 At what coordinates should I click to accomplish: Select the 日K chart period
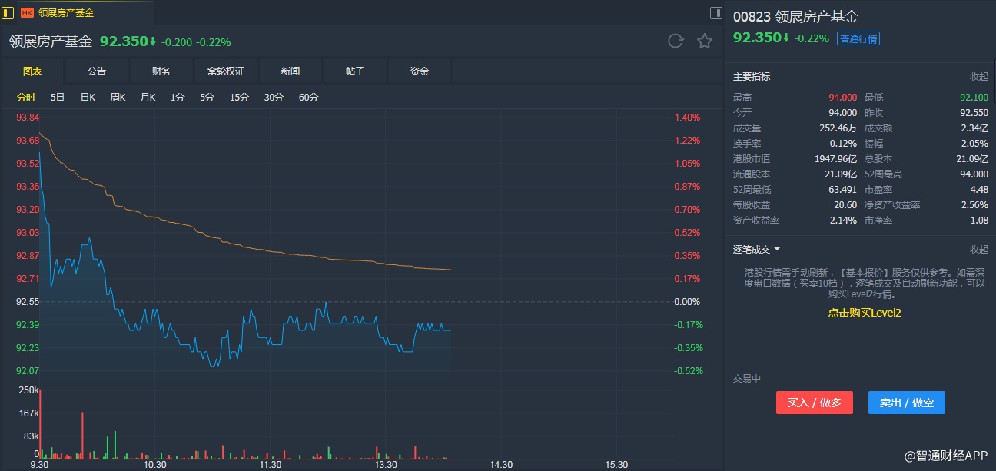[x=88, y=98]
